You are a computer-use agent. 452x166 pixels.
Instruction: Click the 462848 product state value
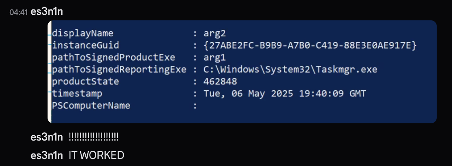click(x=220, y=81)
